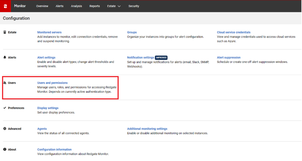
Task: Click the About info icon
Action: (x=5, y=150)
